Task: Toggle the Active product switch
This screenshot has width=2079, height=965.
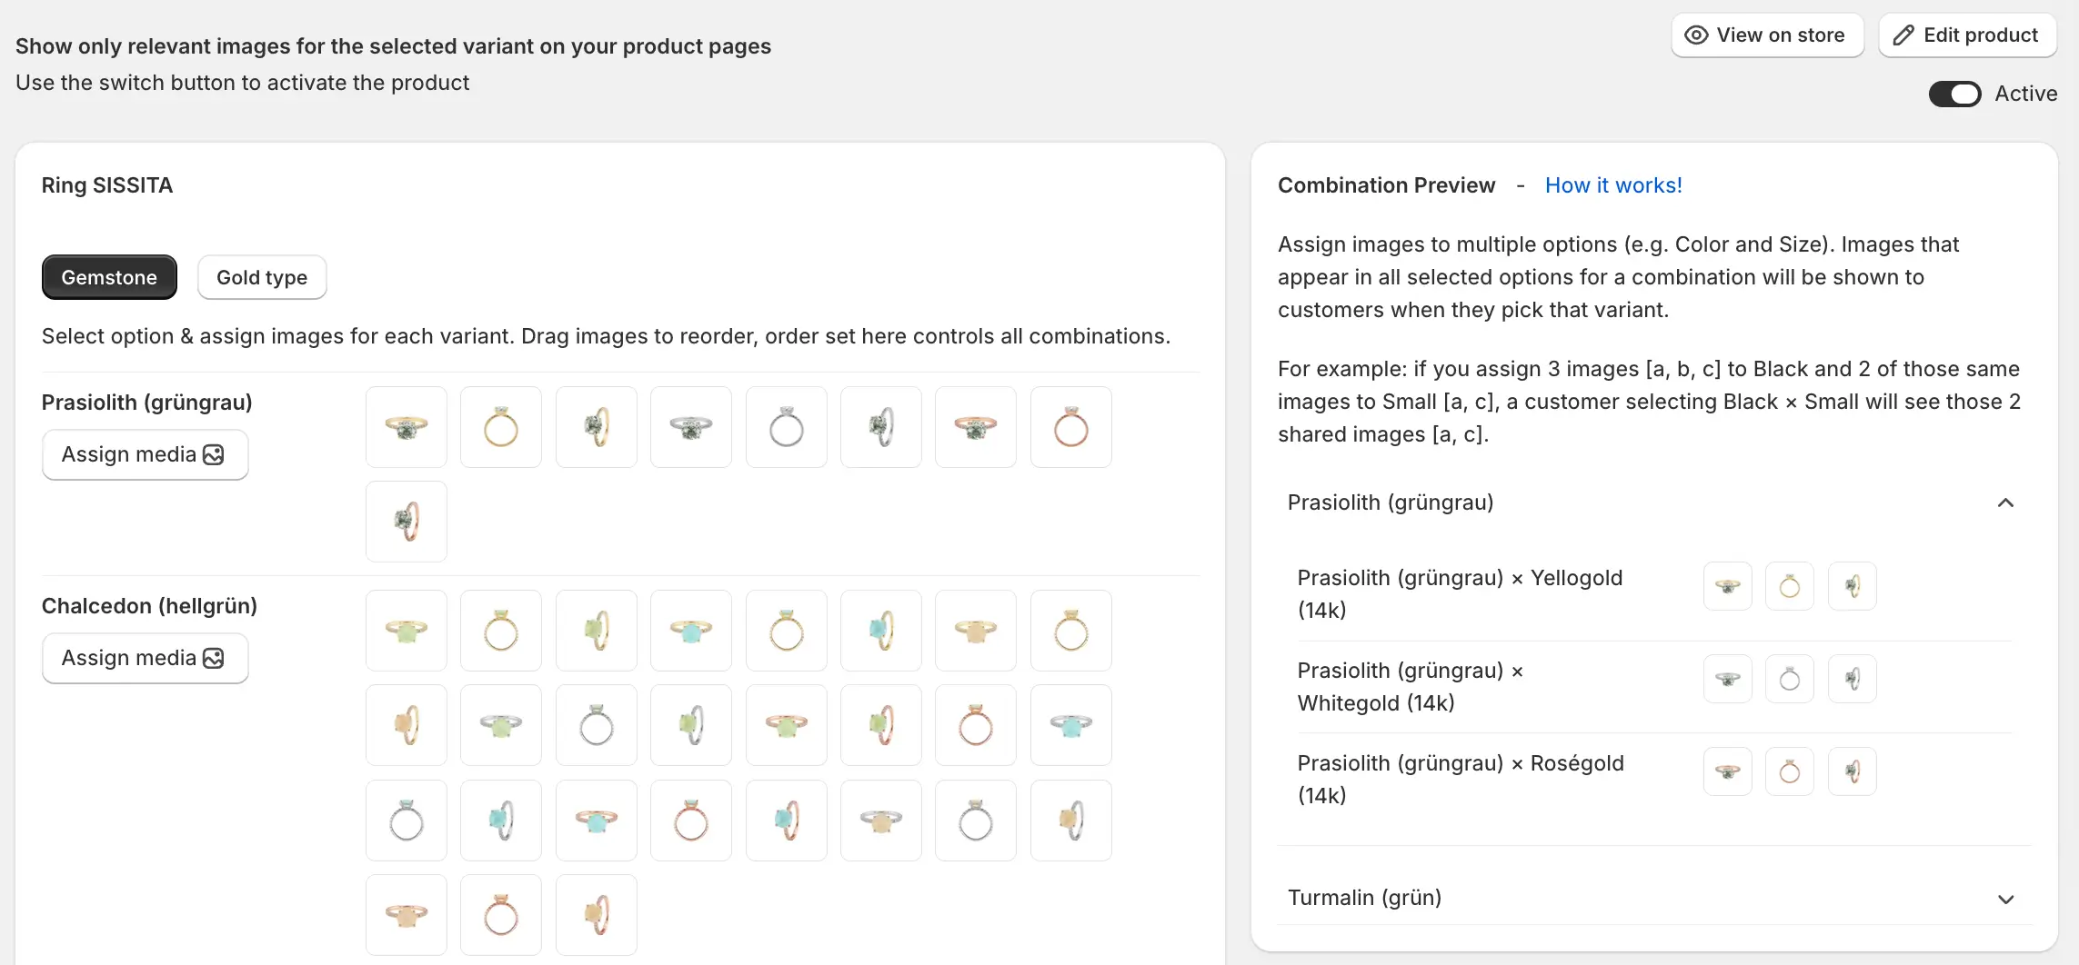Action: [x=1954, y=94]
